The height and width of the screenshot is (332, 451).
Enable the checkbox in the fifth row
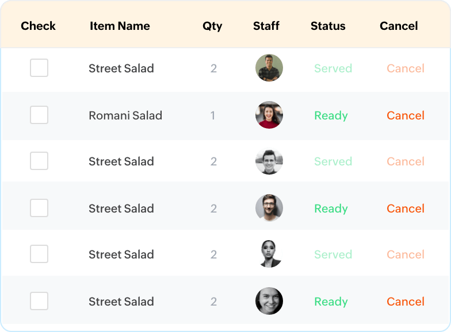39,254
